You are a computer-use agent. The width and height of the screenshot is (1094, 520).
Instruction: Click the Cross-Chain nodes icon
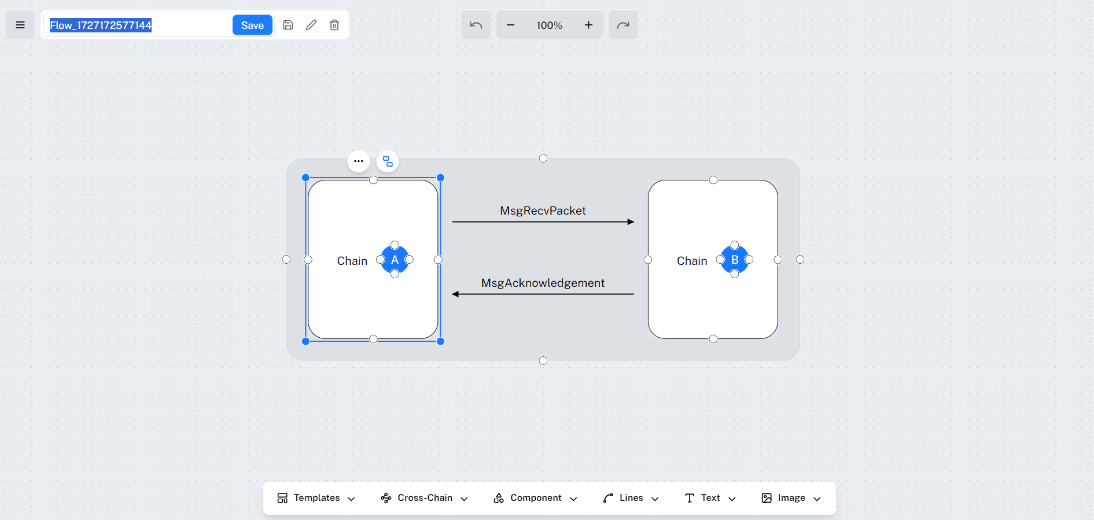point(386,498)
